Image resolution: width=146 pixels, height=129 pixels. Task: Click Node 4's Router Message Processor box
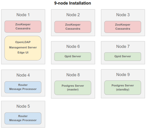point(23,87)
